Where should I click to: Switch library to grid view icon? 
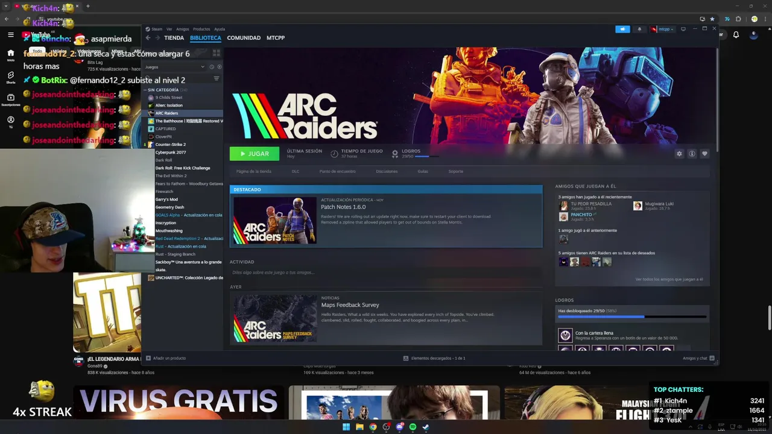(217, 53)
